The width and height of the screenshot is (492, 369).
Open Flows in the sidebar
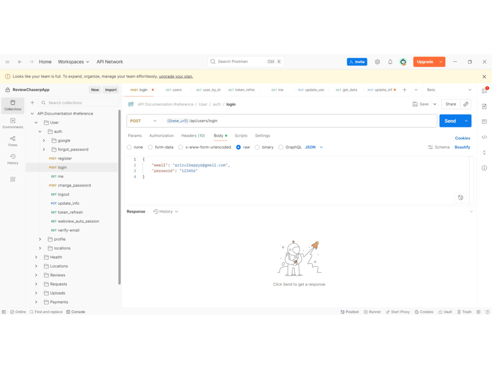(13, 141)
